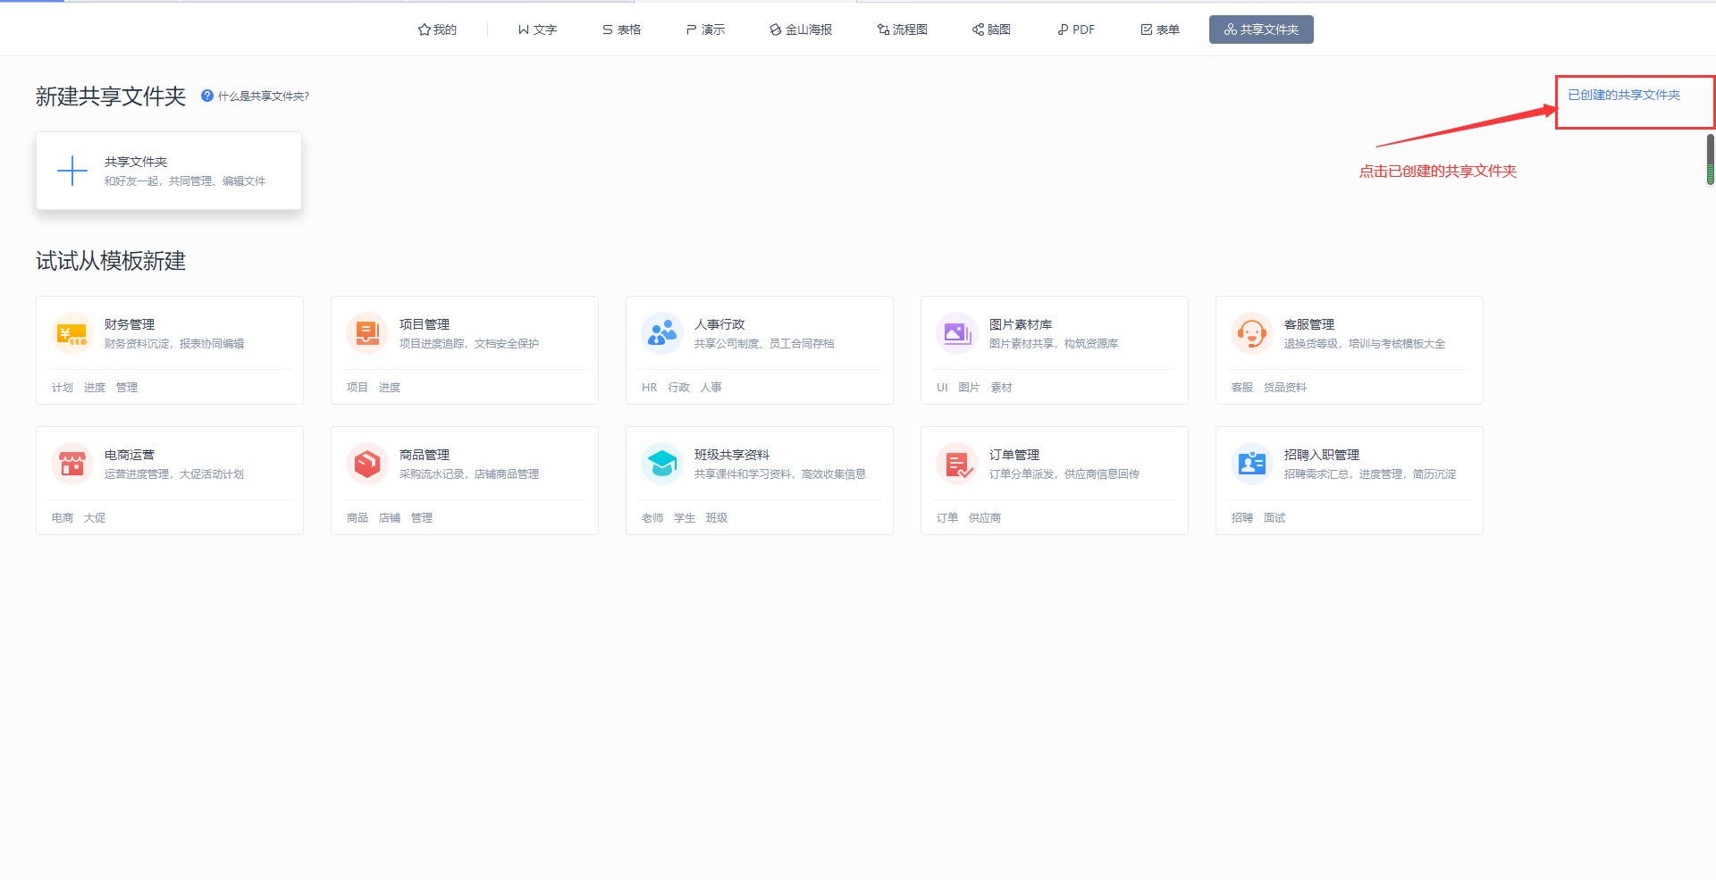This screenshot has width=1716, height=880.
Task: Click the 财务管理 yellow money icon
Action: pos(72,333)
